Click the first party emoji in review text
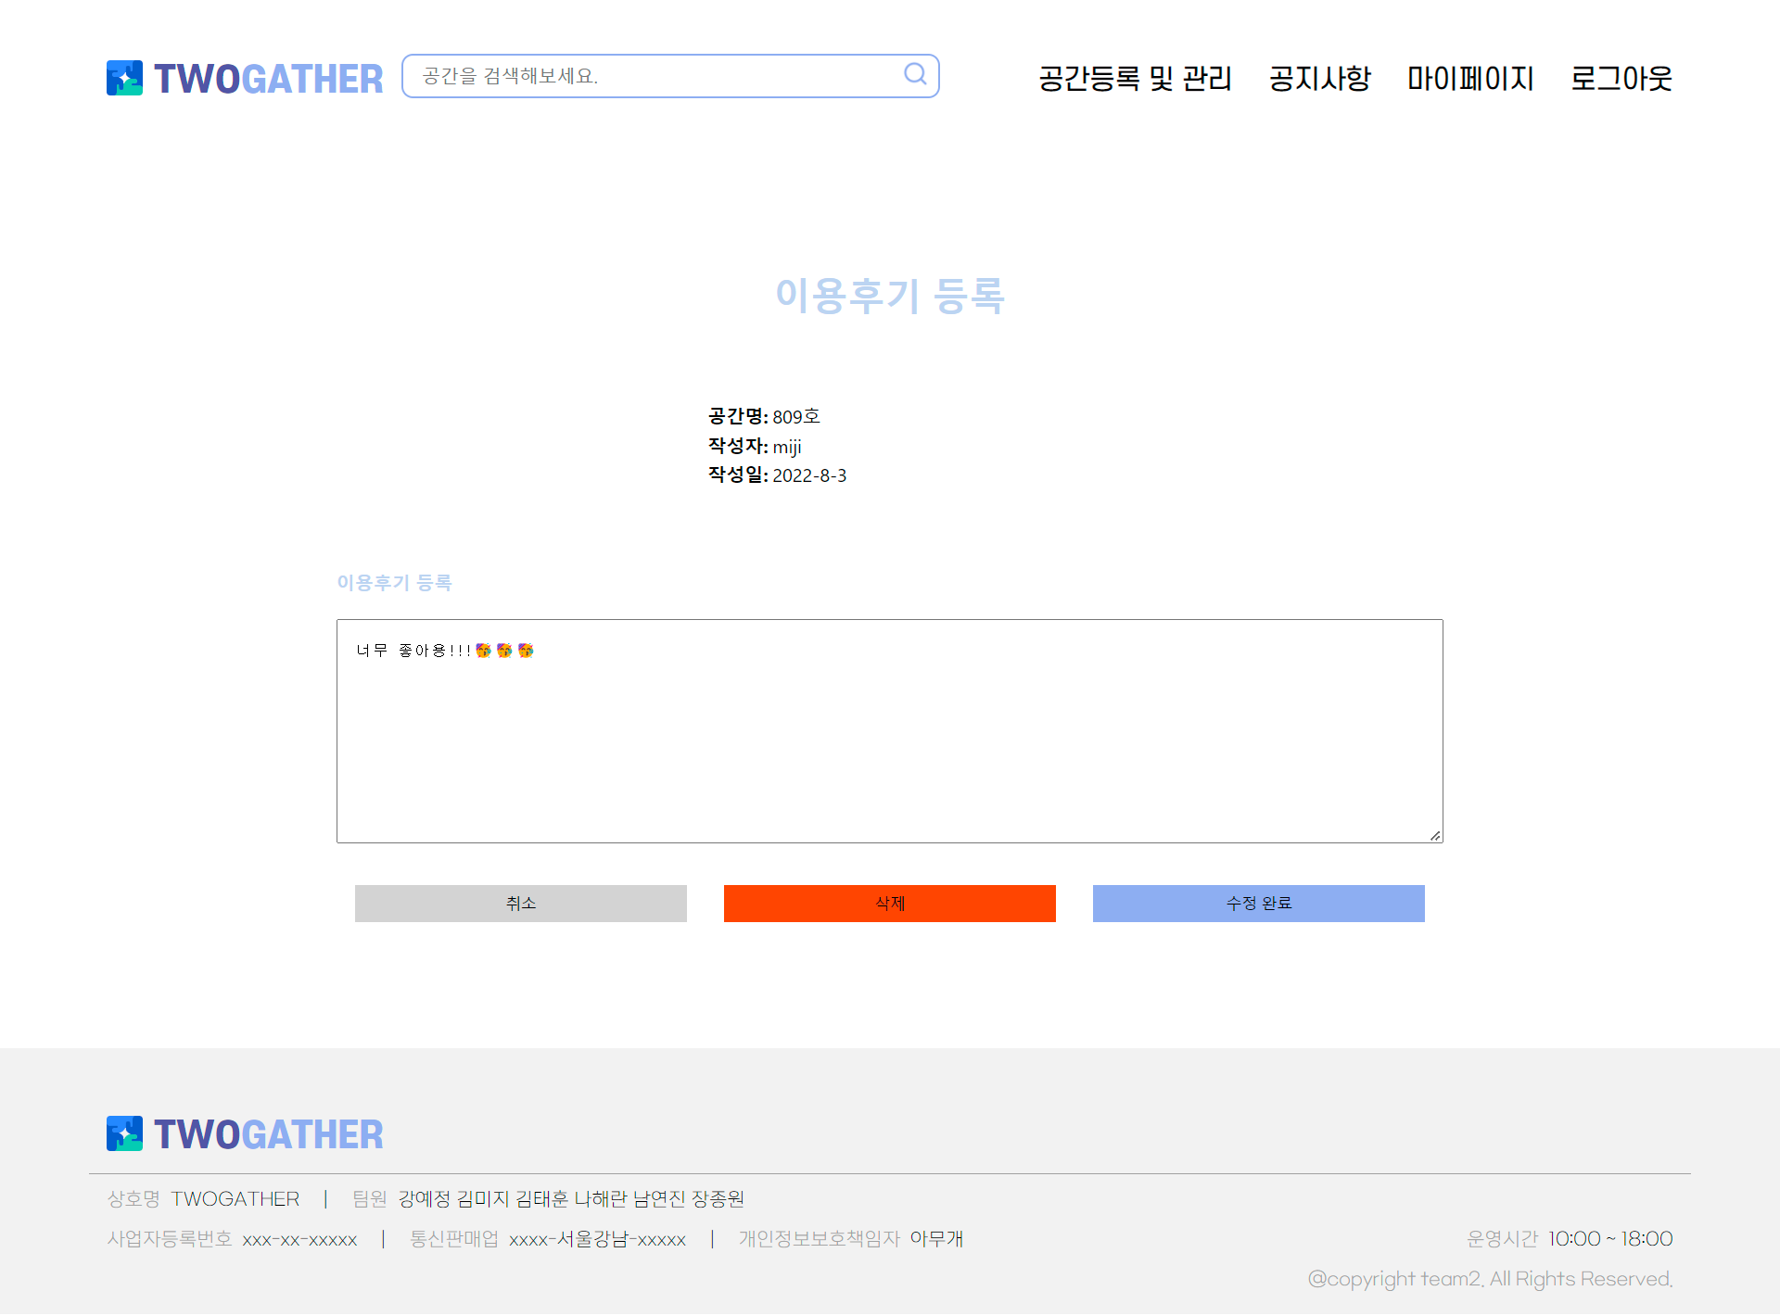This screenshot has height=1316, width=1780. coord(483,651)
